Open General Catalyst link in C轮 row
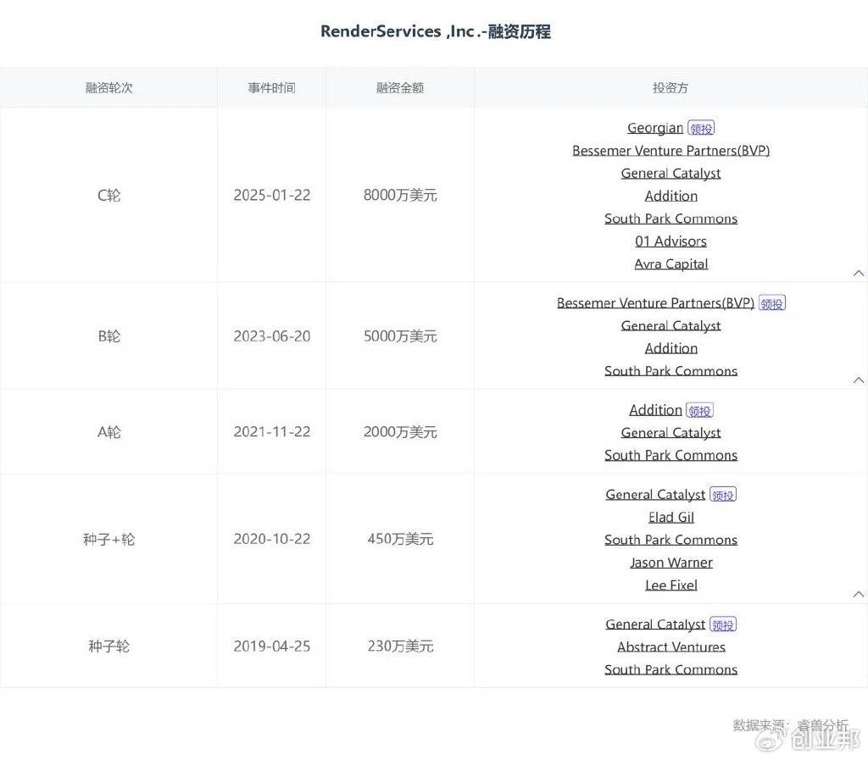 pyautogui.click(x=671, y=173)
